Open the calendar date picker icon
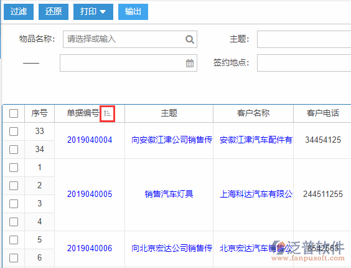 (190, 63)
